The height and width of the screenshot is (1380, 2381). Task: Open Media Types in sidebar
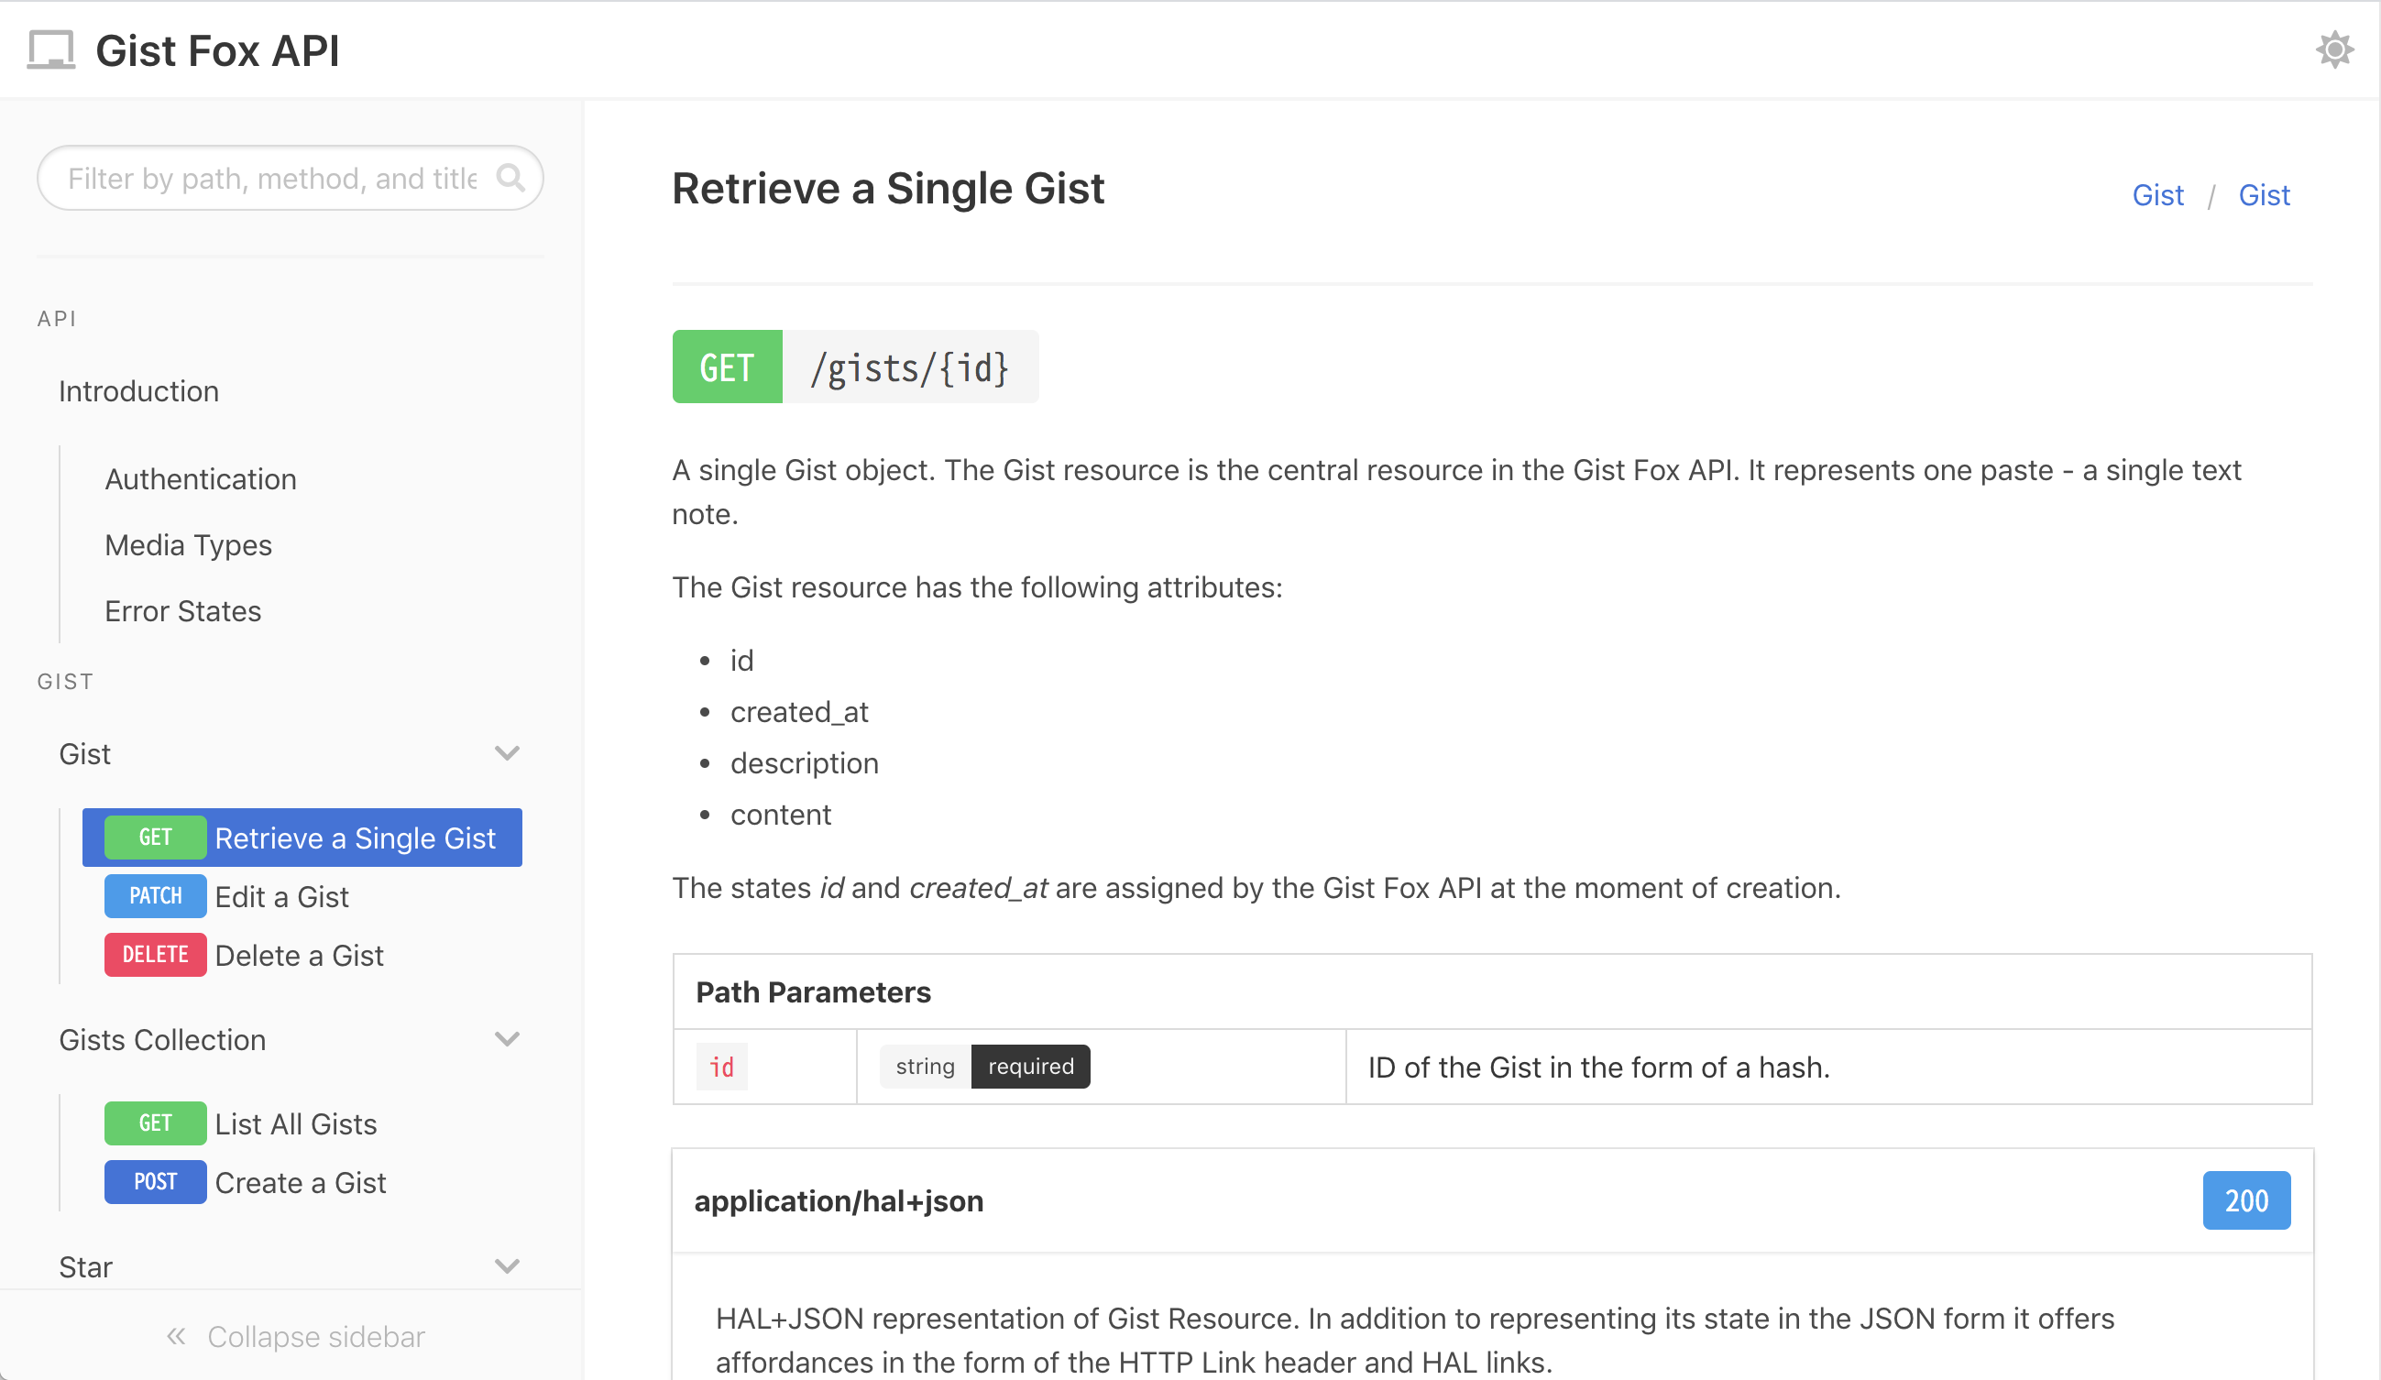tap(188, 545)
